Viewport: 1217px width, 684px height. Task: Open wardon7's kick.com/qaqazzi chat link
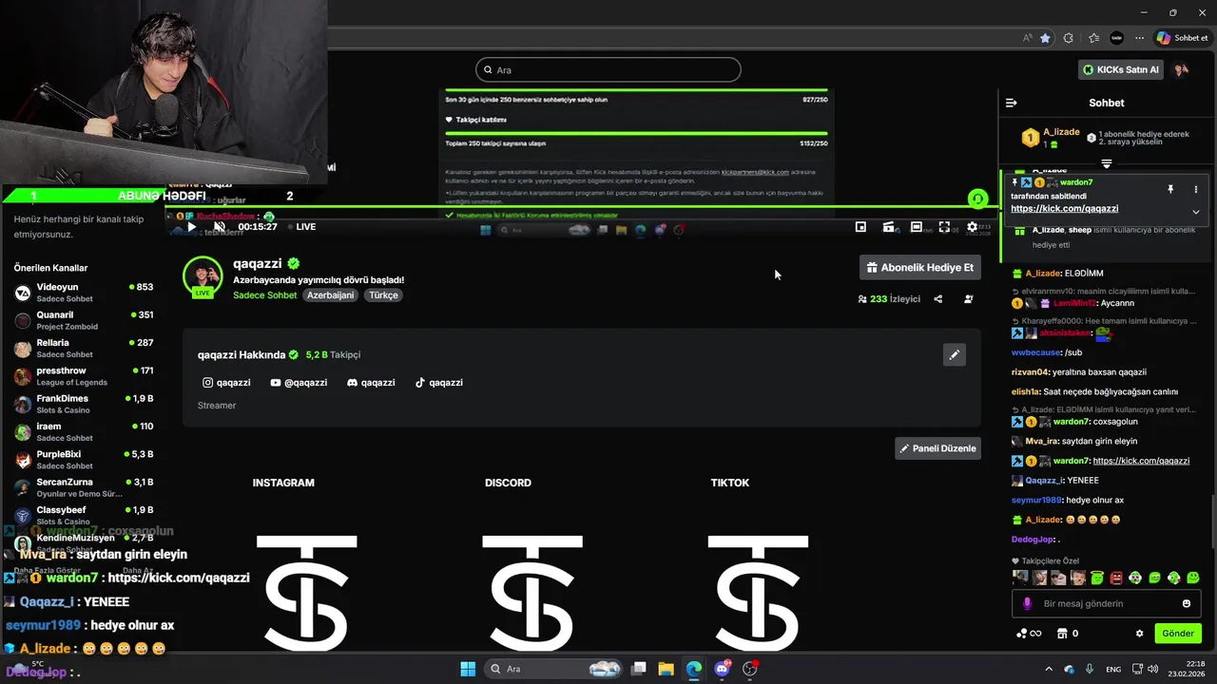point(1141,461)
